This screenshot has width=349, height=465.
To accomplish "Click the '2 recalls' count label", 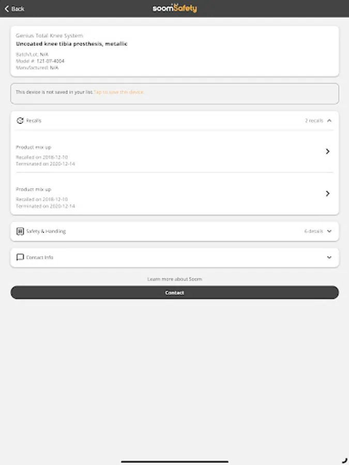I will point(314,121).
